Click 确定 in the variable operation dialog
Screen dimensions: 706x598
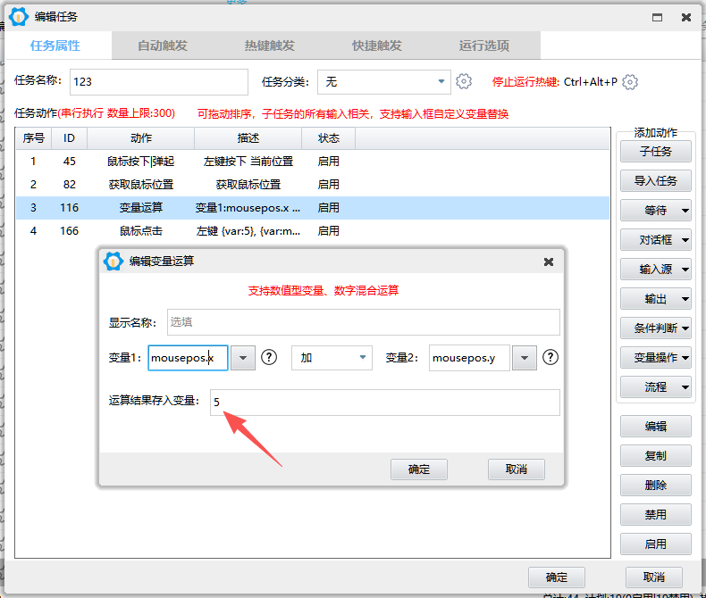418,469
